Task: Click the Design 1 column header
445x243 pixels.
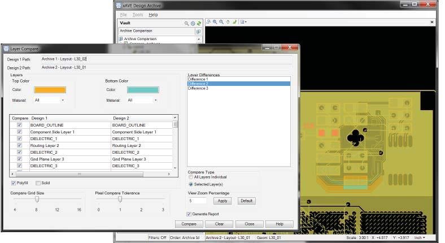Action: (x=70, y=118)
